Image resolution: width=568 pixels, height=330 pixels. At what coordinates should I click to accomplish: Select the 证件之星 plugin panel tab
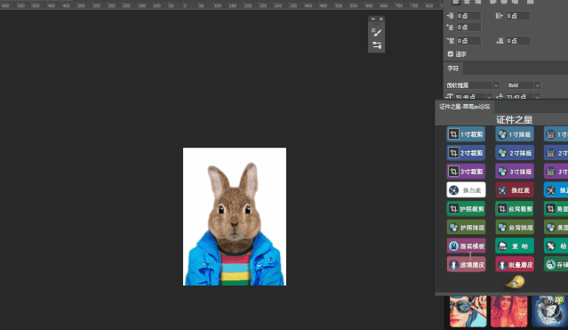(465, 107)
